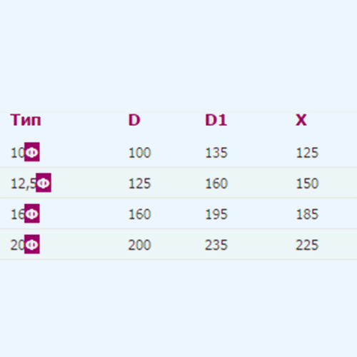
Task: Click the Тип column header
Action: 26,120
